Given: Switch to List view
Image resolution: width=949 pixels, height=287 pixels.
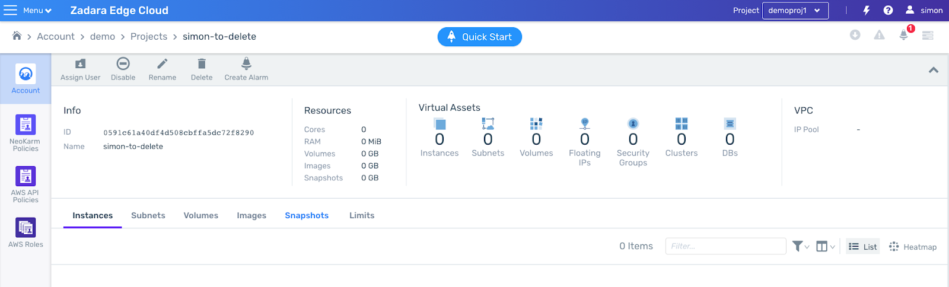Looking at the screenshot, I should (862, 247).
